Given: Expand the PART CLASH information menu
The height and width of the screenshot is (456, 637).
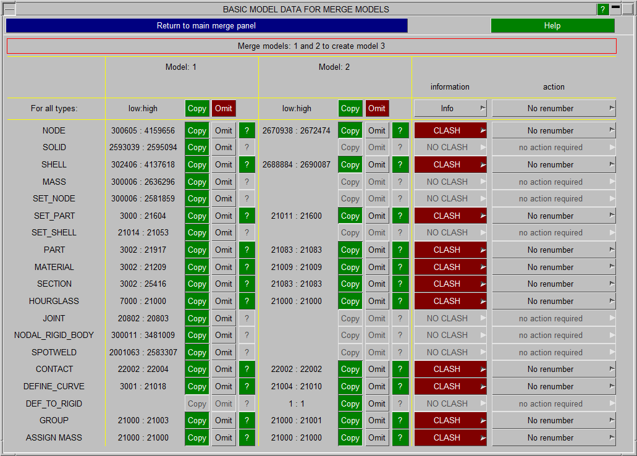Looking at the screenshot, I should point(450,250).
